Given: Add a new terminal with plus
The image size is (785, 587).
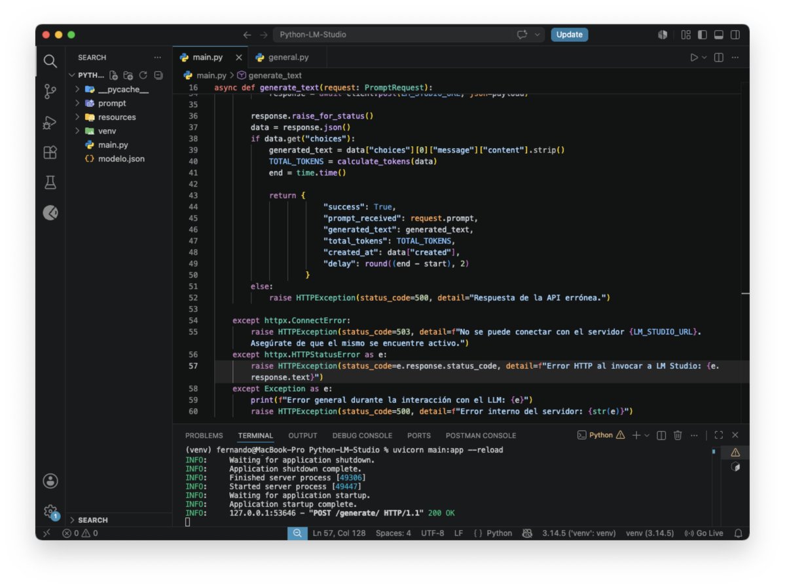Looking at the screenshot, I should point(636,435).
